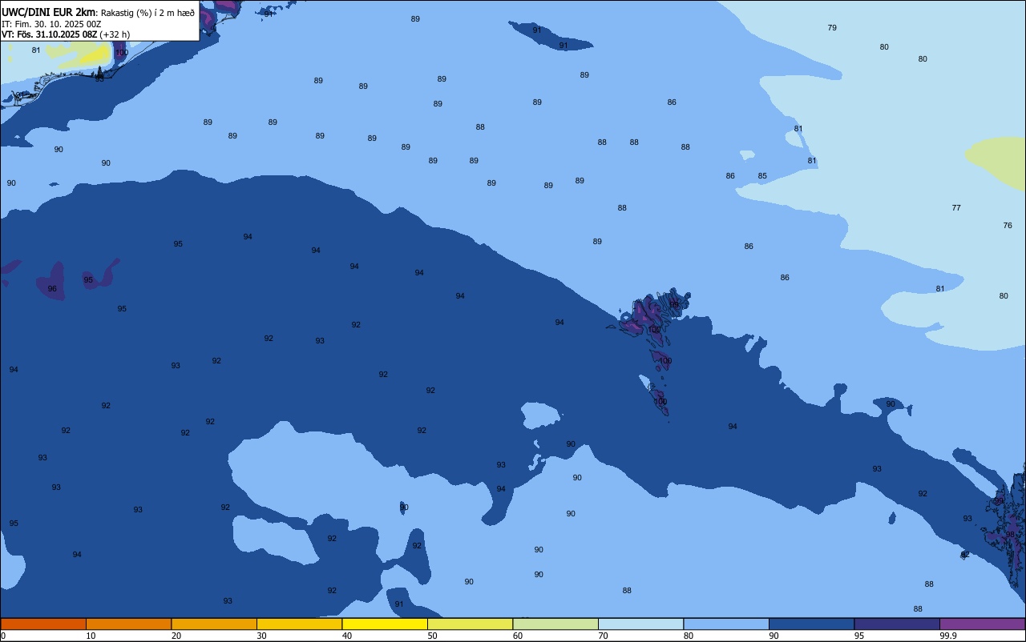Pick the 50–60 yellow-green legend swatch

[x=470, y=624]
